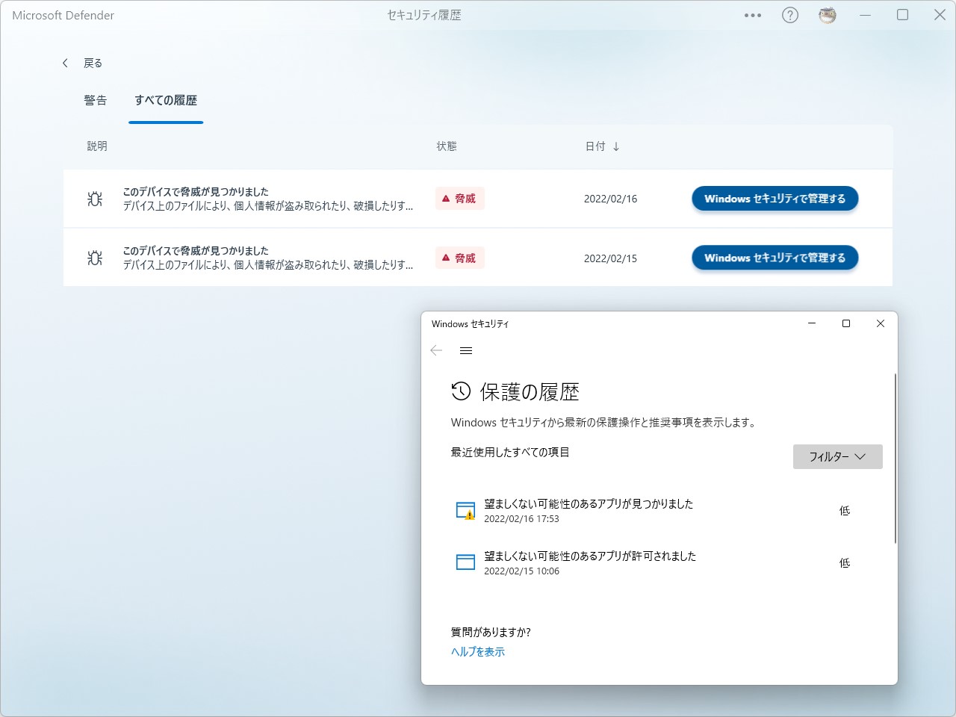Open the help question mark icon
The image size is (956, 717).
tap(790, 15)
